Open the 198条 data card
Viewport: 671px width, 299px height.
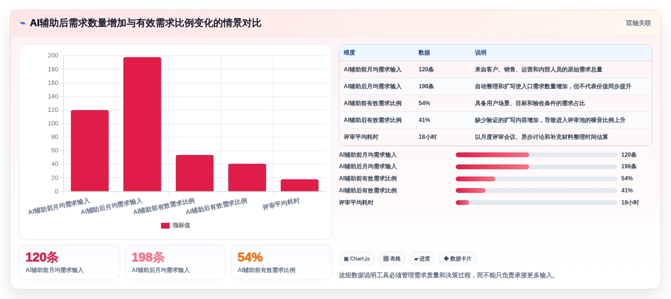click(175, 262)
